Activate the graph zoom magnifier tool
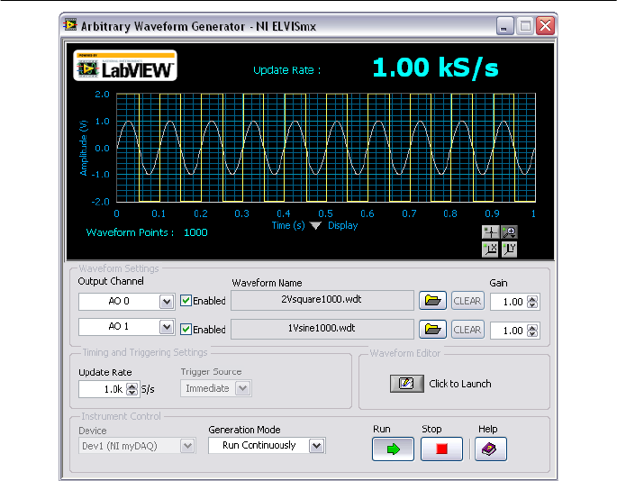Viewport: 617px width, 481px height. click(x=509, y=231)
